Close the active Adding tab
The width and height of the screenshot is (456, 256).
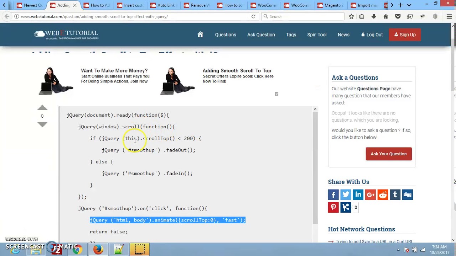75,5
